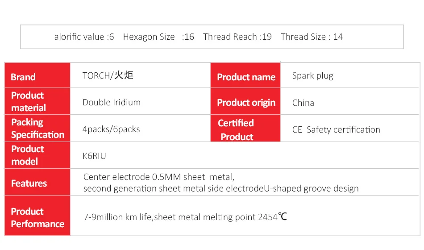Select the '4packs/6packs' value text
This screenshot has width=424, height=250.
click(111, 129)
